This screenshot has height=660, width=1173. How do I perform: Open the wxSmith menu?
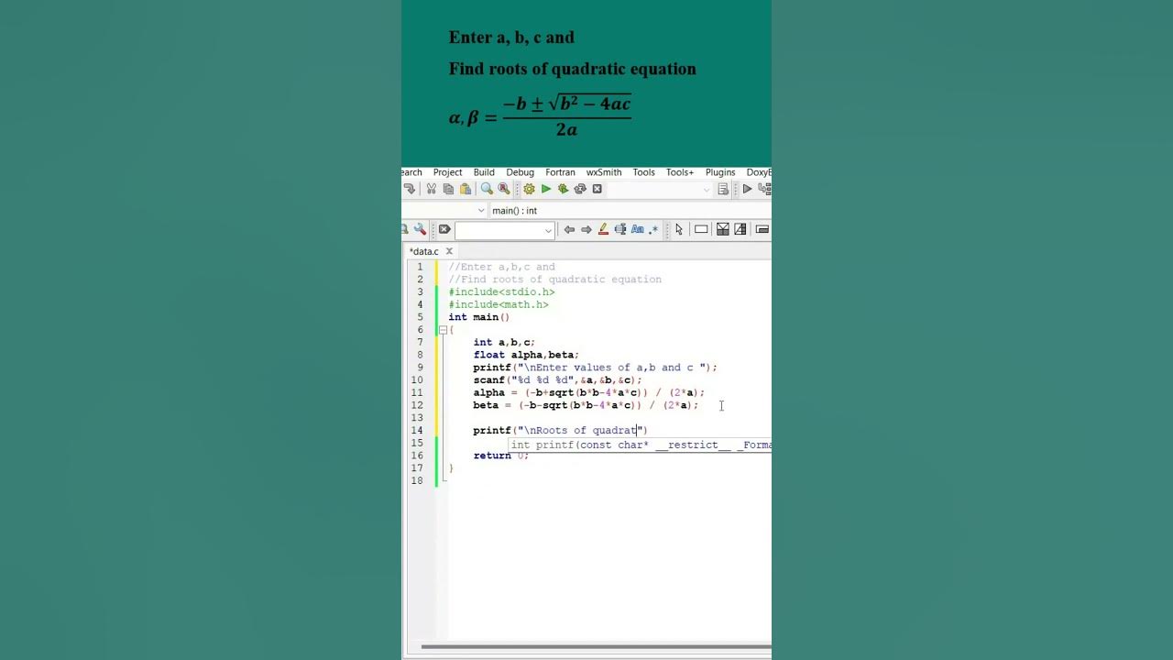click(x=604, y=172)
